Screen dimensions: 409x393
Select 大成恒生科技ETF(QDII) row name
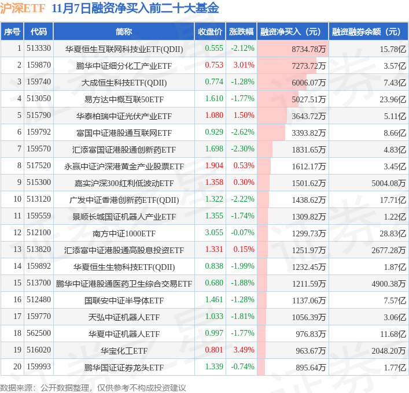click(124, 83)
